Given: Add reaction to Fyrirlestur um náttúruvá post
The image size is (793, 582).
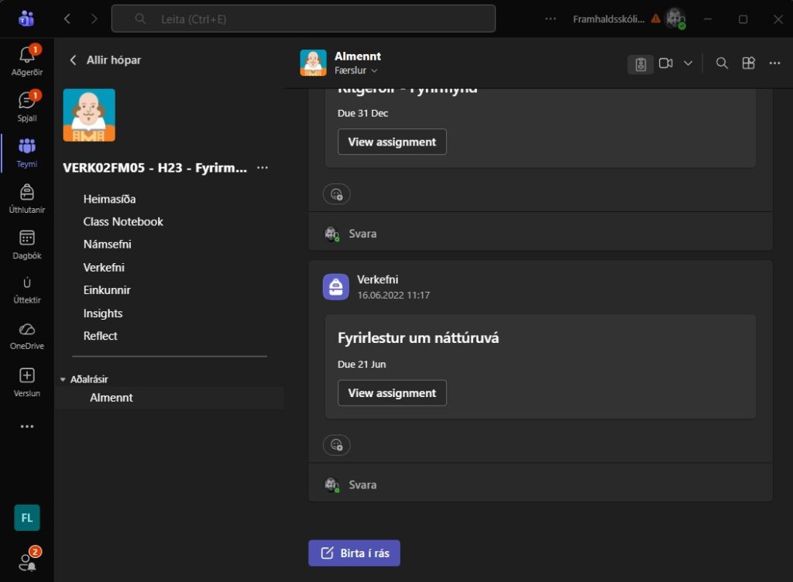Looking at the screenshot, I should tap(336, 445).
